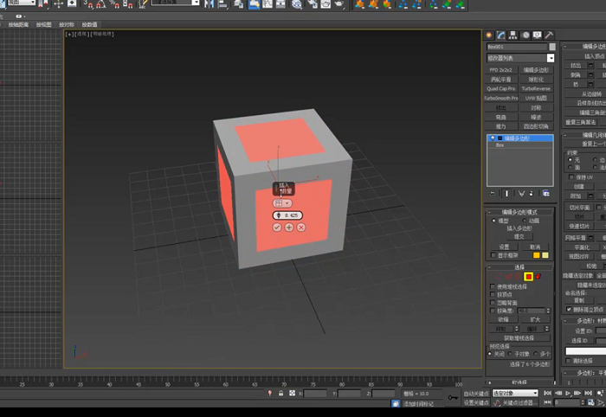Toggle Show End Result icon under stack
The image size is (606, 417).
(x=506, y=194)
